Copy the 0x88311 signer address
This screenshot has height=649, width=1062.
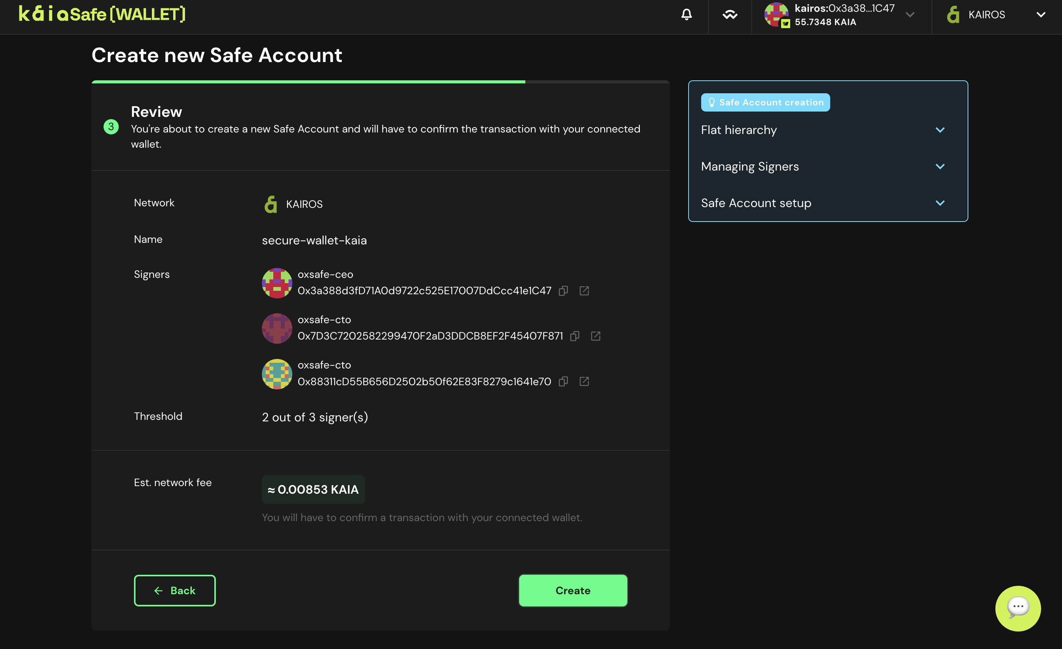tap(563, 381)
